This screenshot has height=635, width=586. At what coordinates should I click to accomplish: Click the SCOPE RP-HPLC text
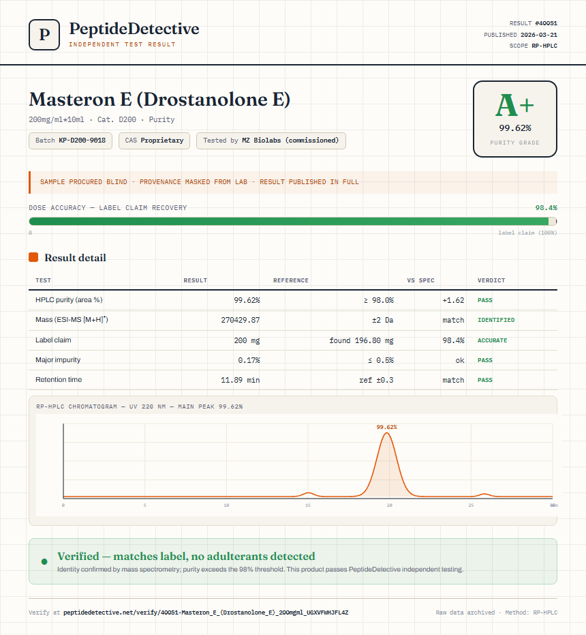533,46
